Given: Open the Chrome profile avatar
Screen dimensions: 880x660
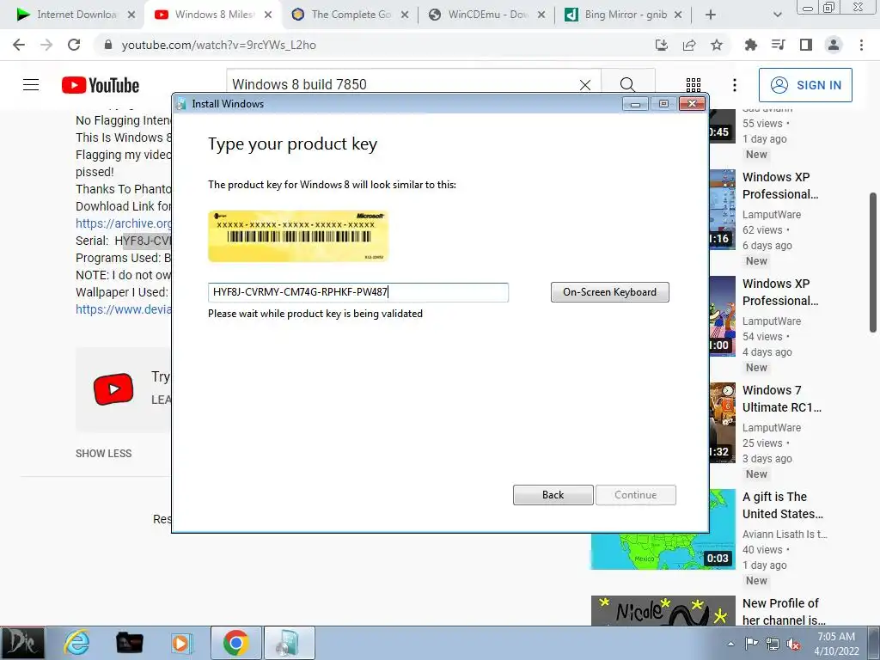Looking at the screenshot, I should 834,45.
